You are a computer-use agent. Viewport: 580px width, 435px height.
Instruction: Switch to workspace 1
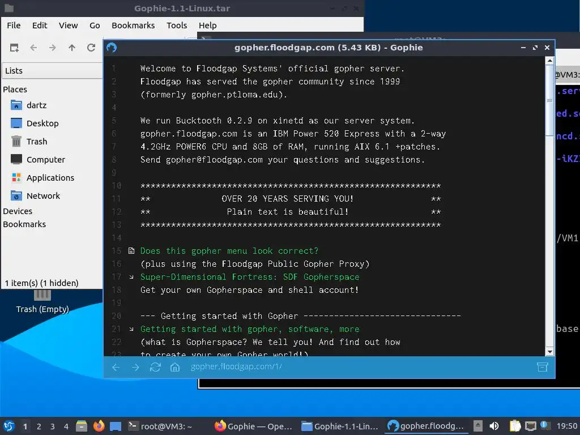click(x=25, y=427)
